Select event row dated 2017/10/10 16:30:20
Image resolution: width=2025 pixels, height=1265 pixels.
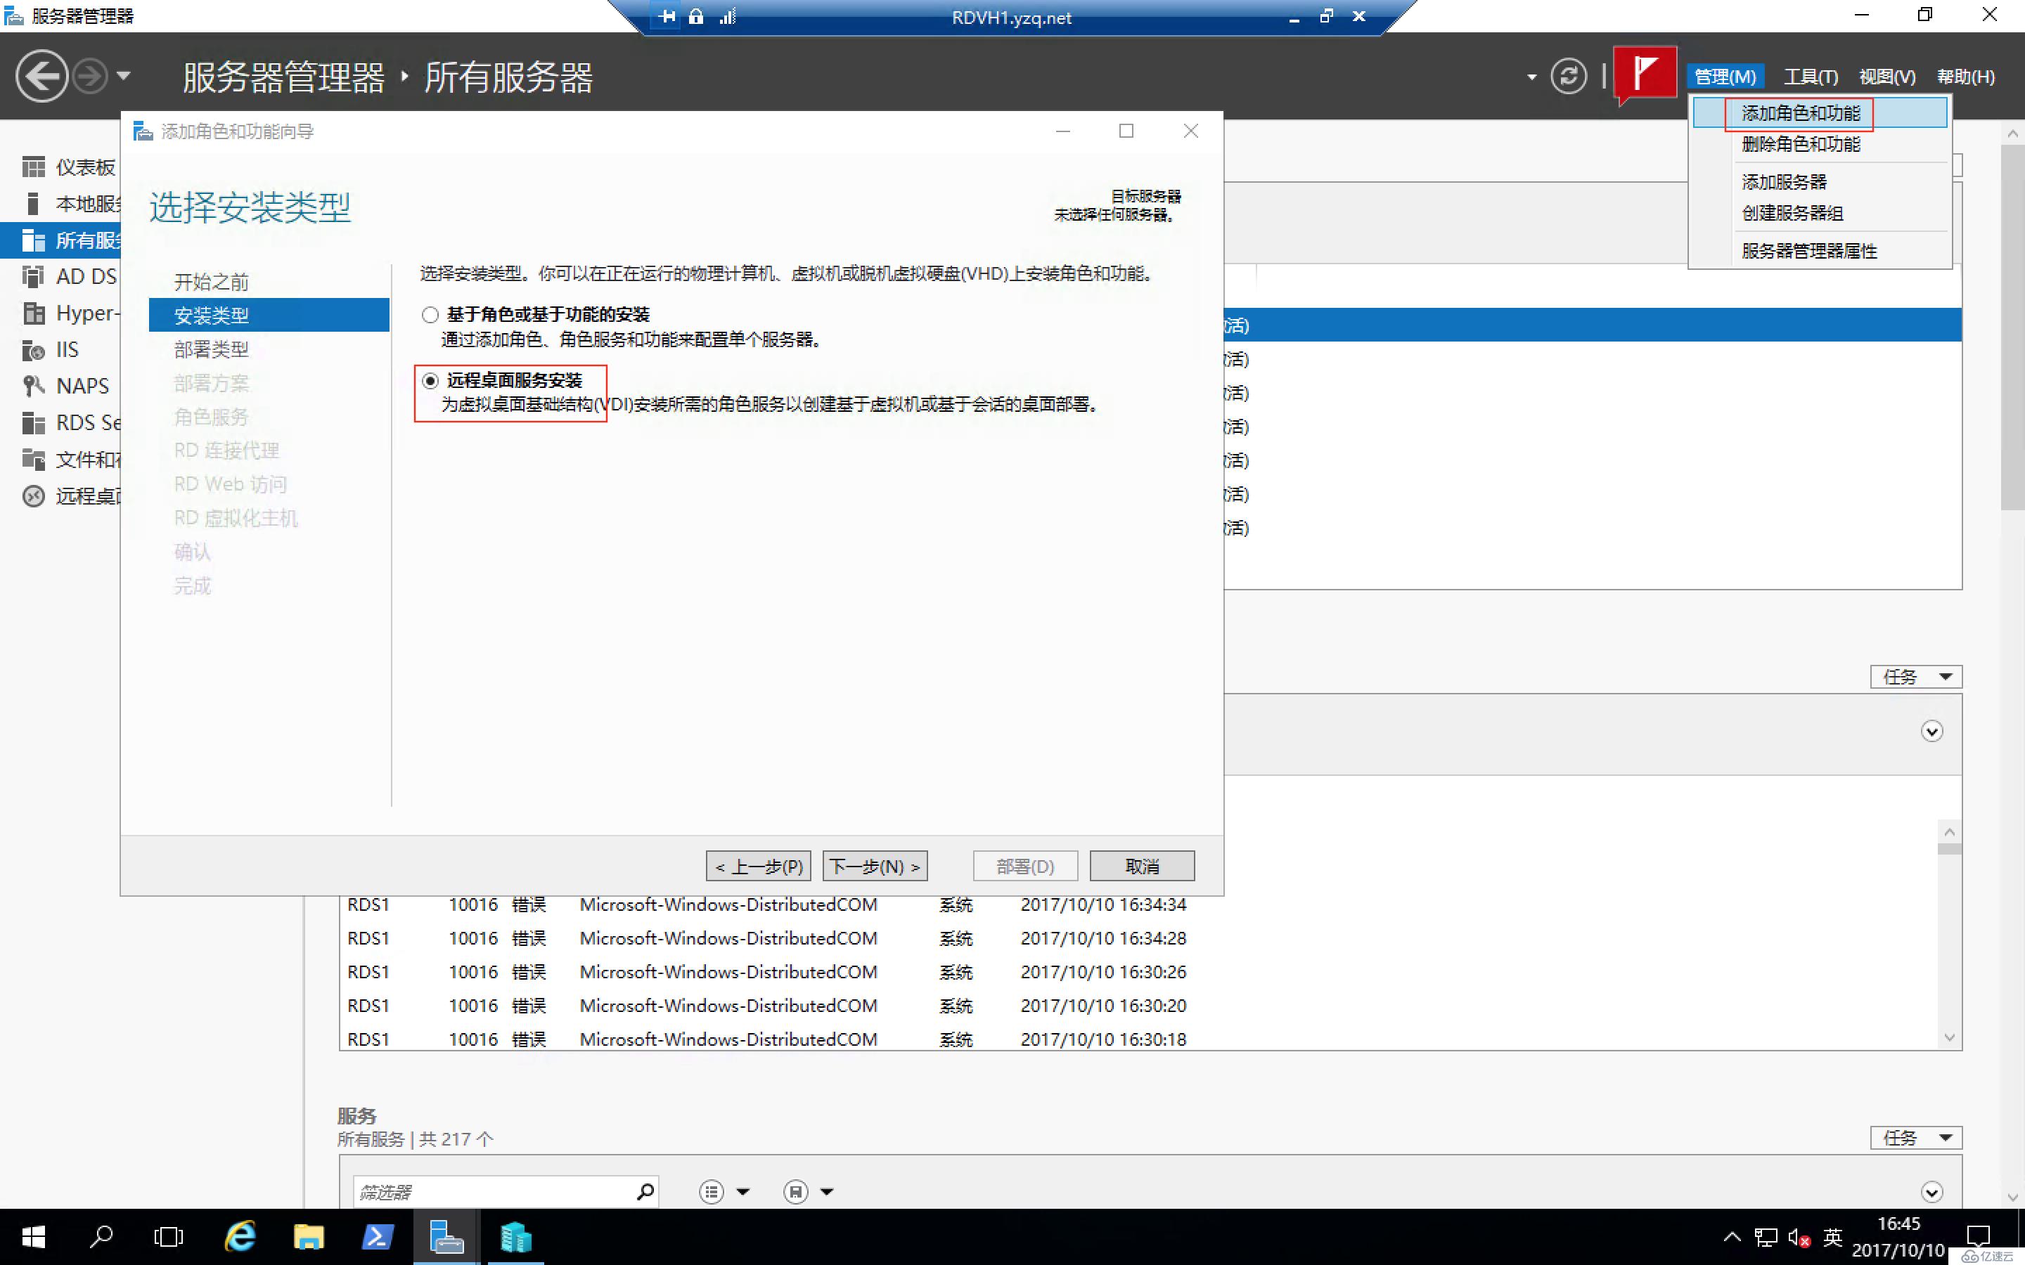click(1138, 1005)
